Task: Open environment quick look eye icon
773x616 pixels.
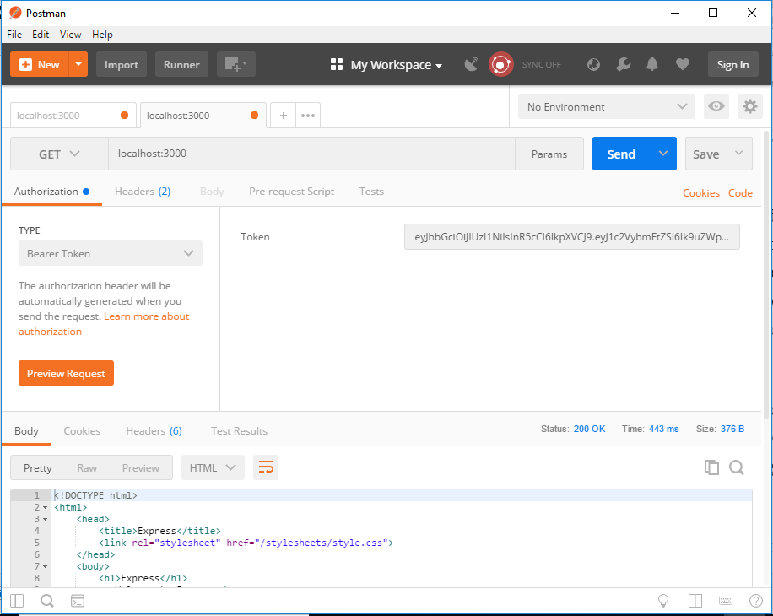Action: click(x=716, y=106)
